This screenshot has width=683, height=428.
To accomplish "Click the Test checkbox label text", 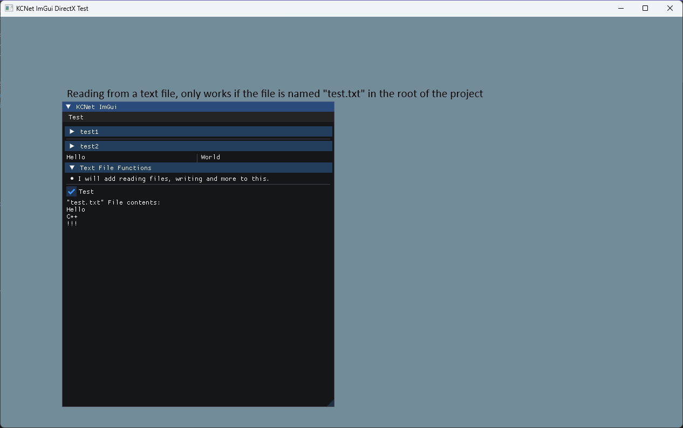I will coord(86,192).
